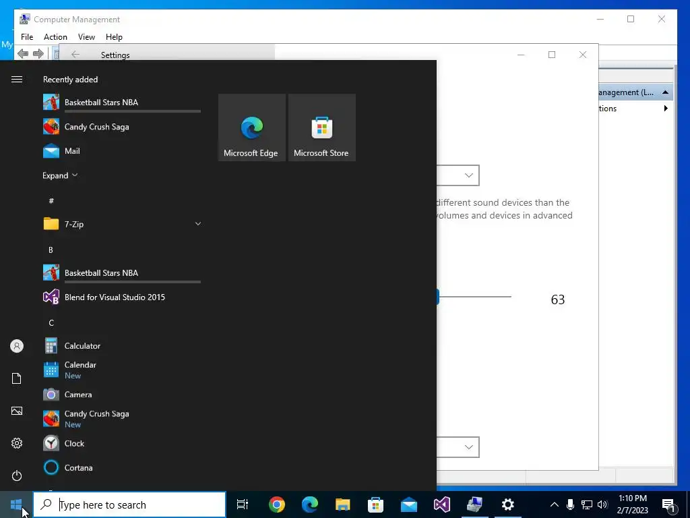This screenshot has width=690, height=518.
Task: Open the Help menu in Computer Management
Action: pos(114,37)
